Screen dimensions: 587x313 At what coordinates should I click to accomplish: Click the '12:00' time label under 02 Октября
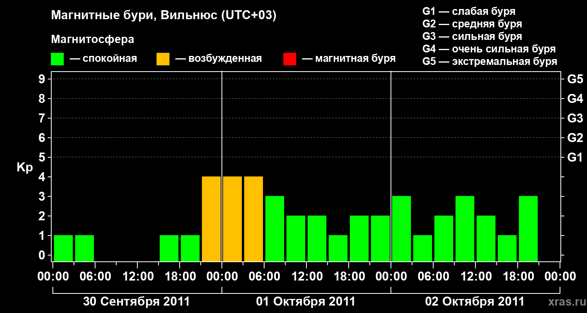click(475, 277)
